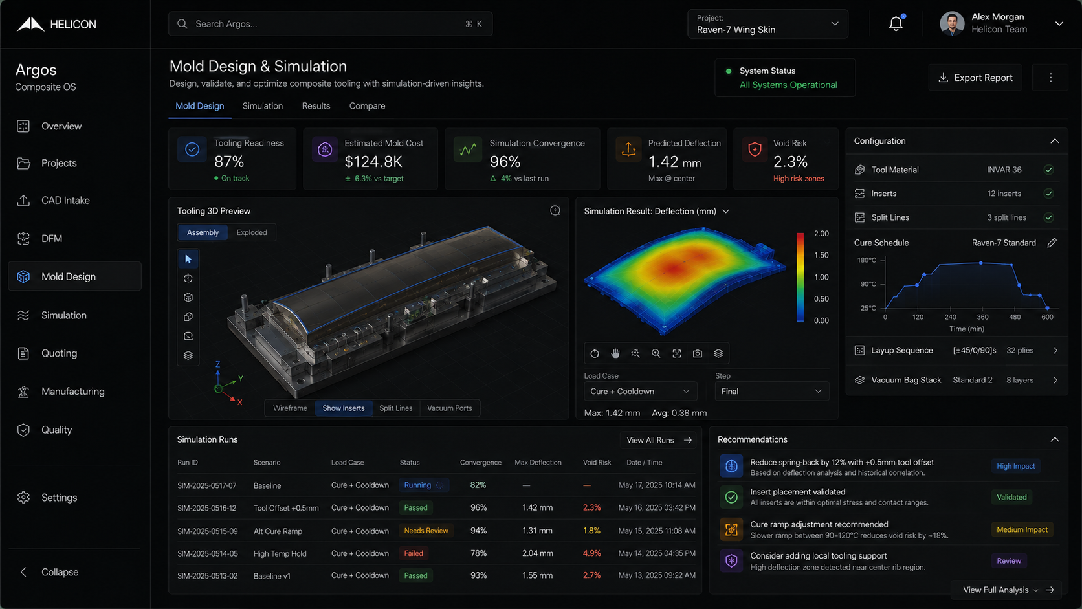This screenshot has height=609, width=1082.
Task: Click the XYZ axis gizmo
Action: pyautogui.click(x=228, y=383)
